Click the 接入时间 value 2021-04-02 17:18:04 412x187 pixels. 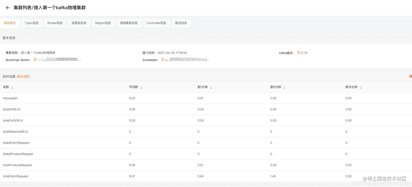click(x=172, y=53)
